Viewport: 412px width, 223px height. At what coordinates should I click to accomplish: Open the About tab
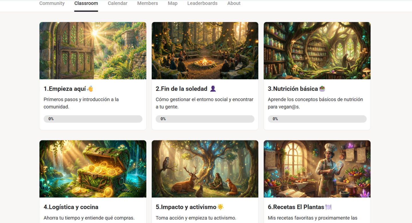[234, 3]
